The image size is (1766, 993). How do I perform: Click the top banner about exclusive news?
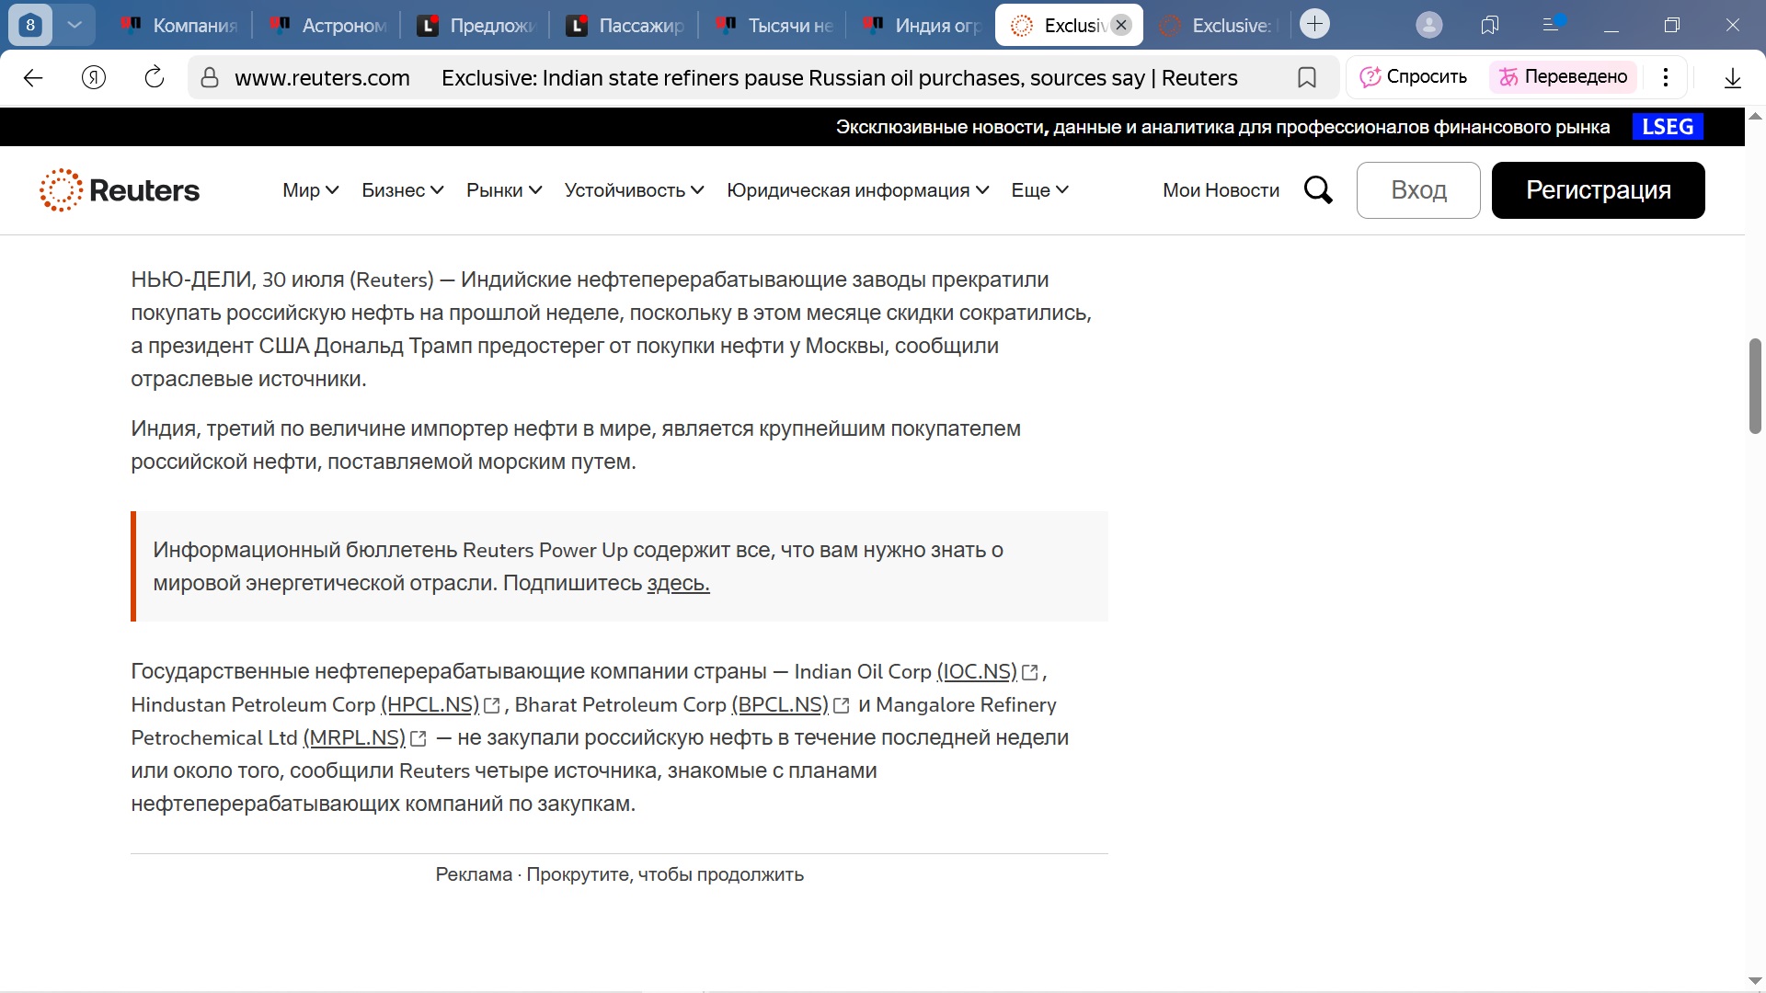click(x=1222, y=127)
